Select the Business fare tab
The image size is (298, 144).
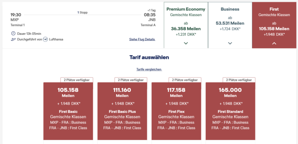pos(230,25)
